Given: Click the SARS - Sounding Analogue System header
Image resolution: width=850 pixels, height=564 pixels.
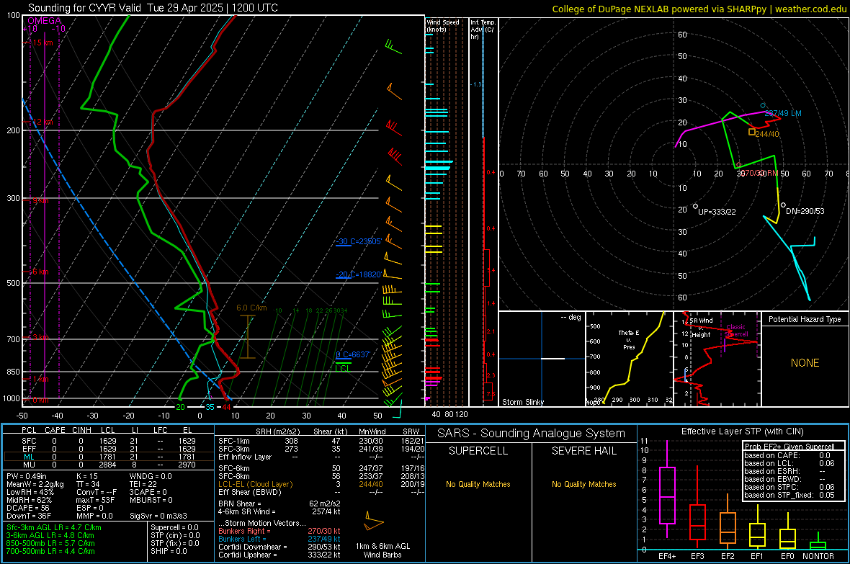Looking at the screenshot, I should click(x=532, y=434).
